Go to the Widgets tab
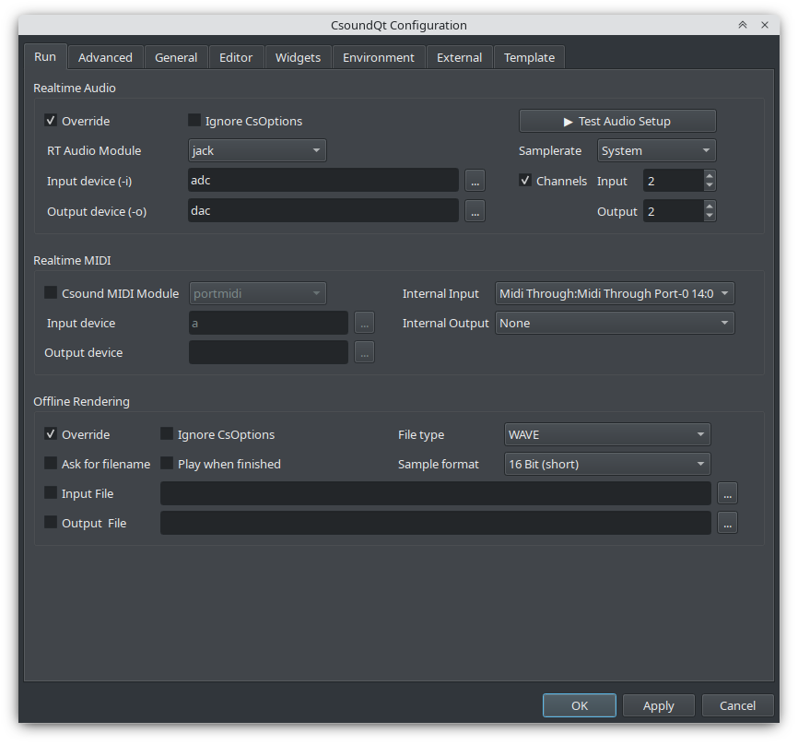This screenshot has height=745, width=798. (x=299, y=57)
